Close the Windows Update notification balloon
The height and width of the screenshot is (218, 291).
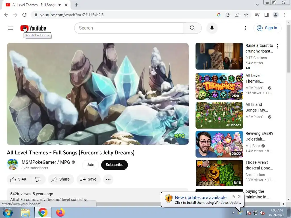239,196
